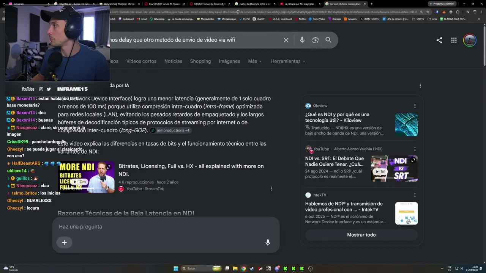Open options for the StreamTek video result
This screenshot has height=273, width=486.
271,189
